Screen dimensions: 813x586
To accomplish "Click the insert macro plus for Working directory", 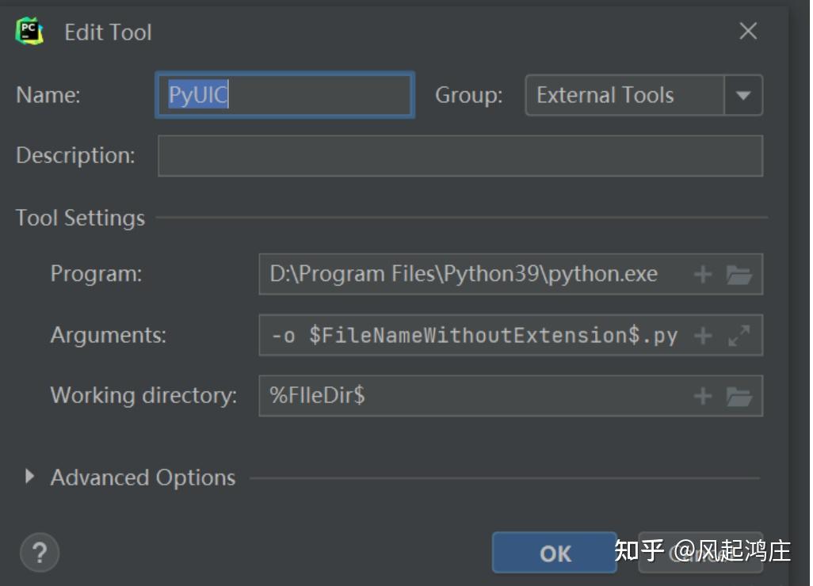I will coord(704,395).
